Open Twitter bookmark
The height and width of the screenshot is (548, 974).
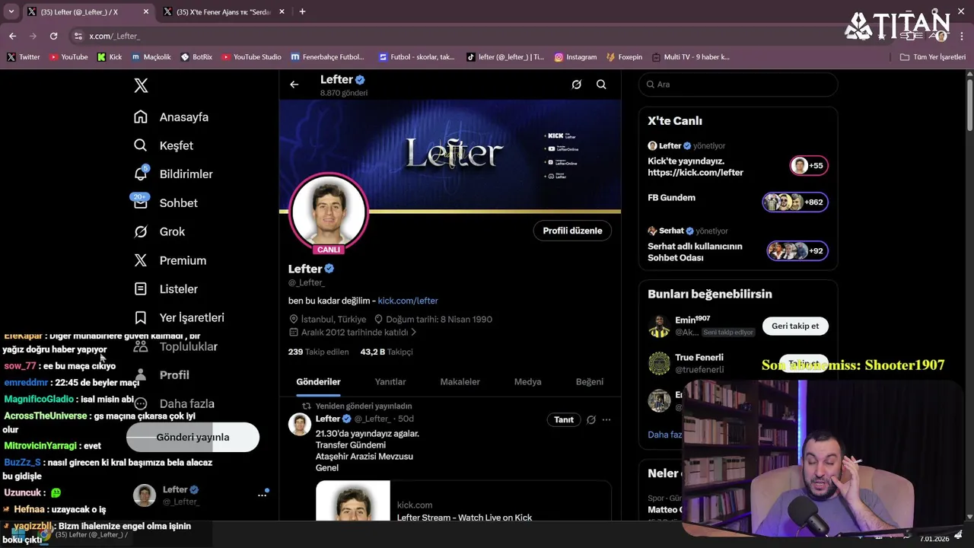pos(23,57)
